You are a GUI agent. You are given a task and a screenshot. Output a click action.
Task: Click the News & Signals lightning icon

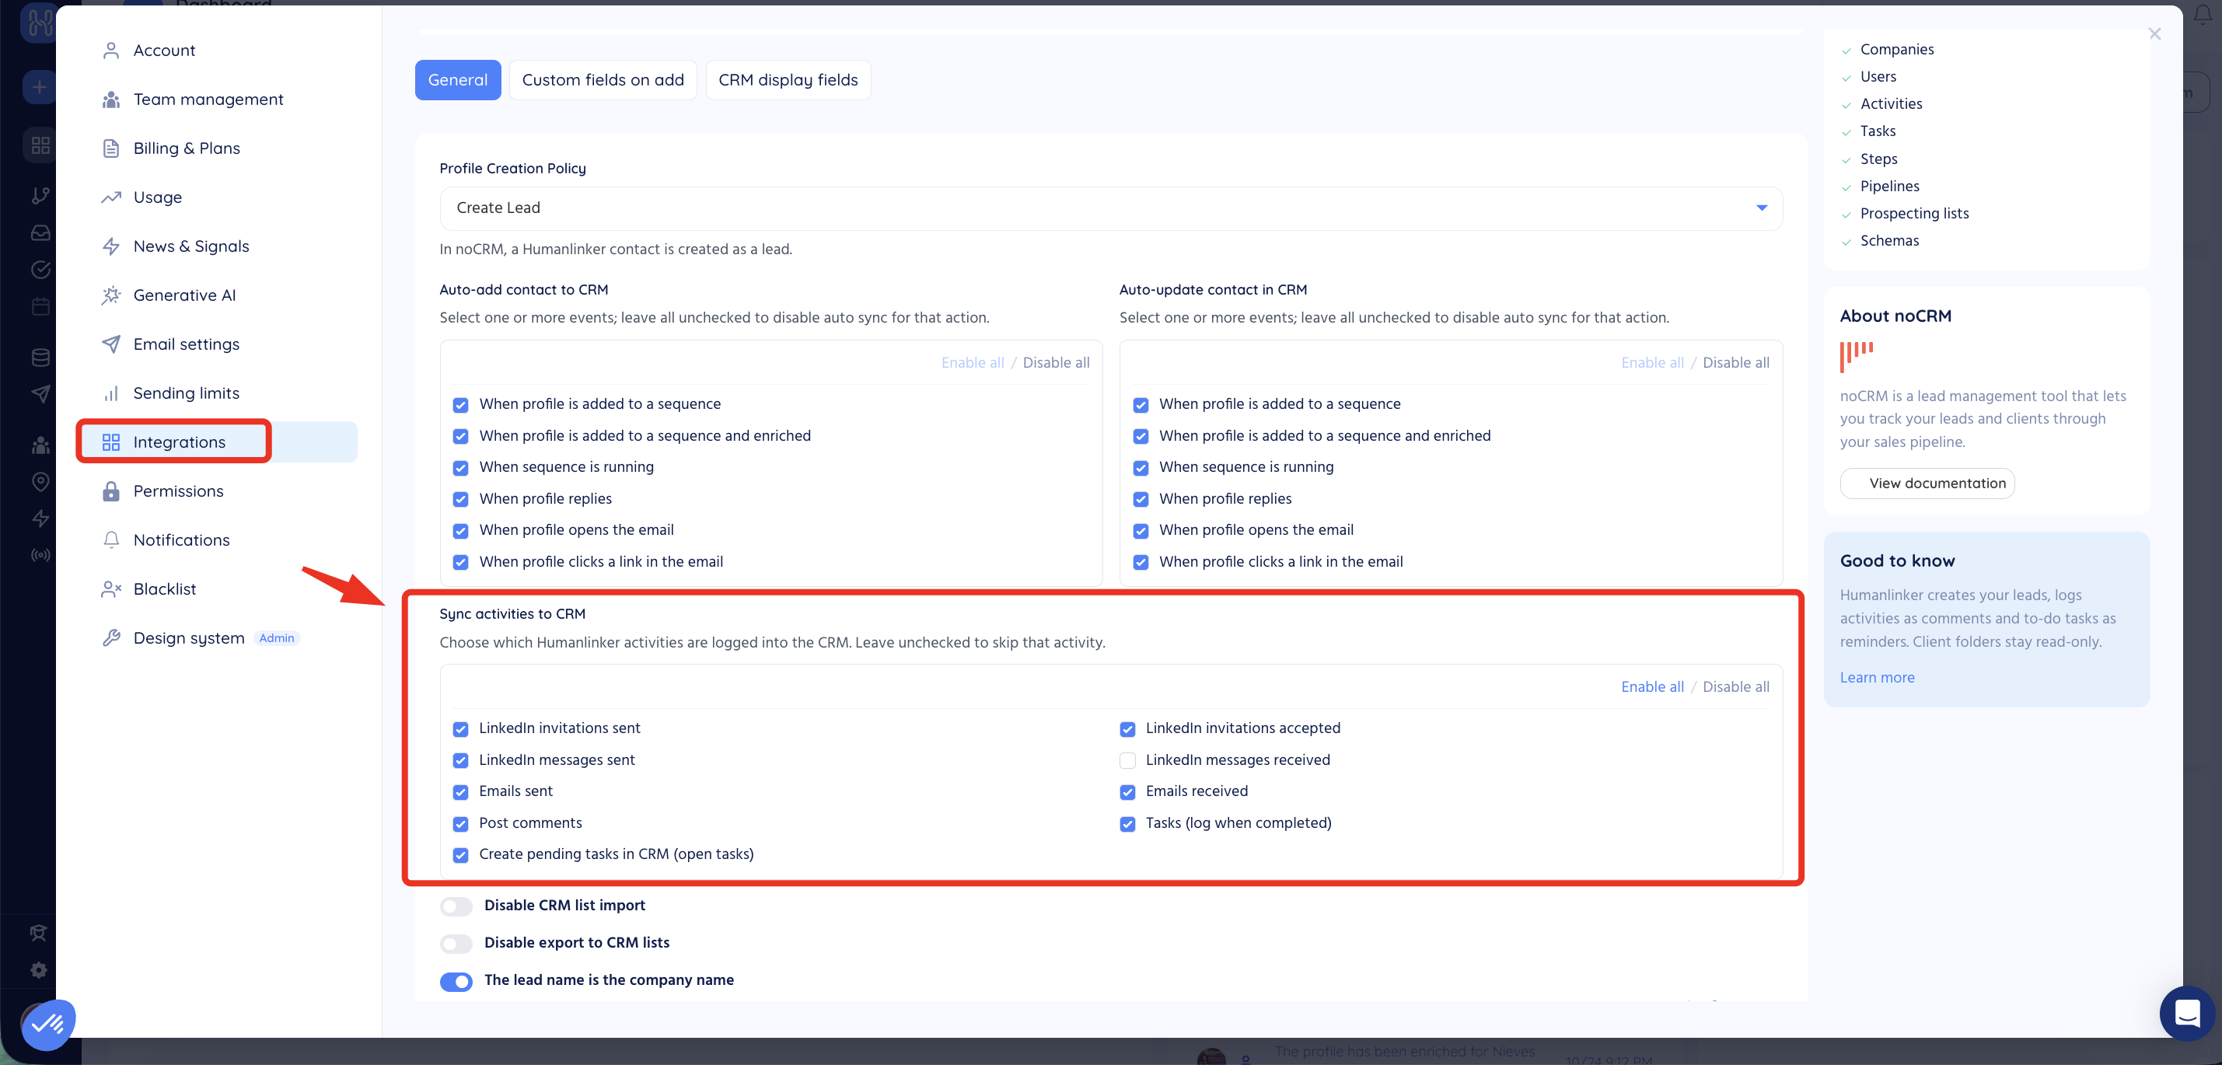tap(110, 246)
